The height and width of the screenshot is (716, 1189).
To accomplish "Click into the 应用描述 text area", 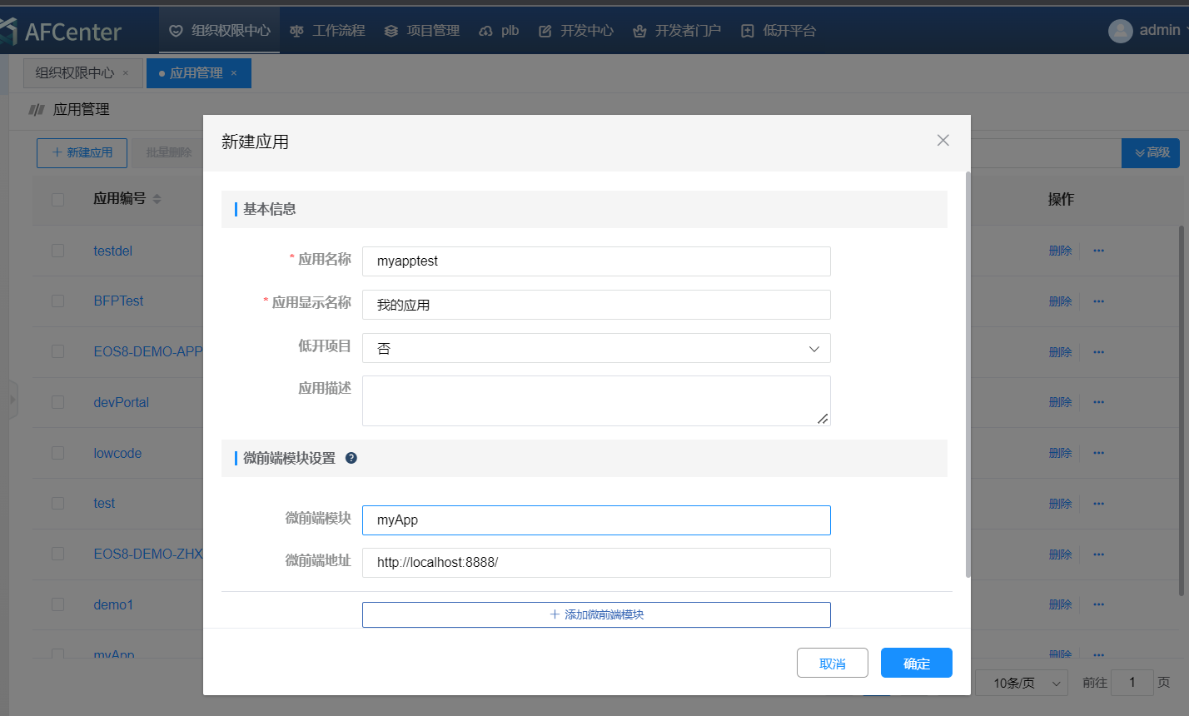I will coord(596,400).
